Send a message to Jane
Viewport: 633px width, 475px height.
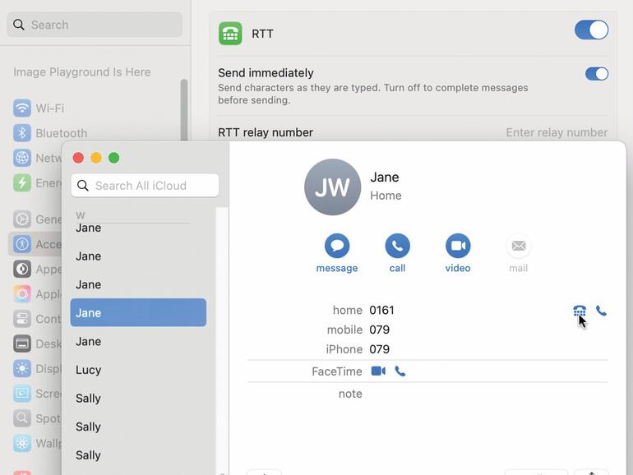(337, 246)
